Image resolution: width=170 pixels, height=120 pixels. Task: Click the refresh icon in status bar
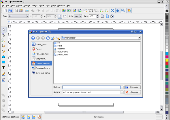(x=39, y=117)
